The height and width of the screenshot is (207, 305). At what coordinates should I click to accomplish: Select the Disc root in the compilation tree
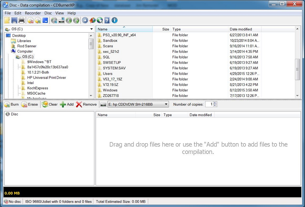tap(14, 114)
